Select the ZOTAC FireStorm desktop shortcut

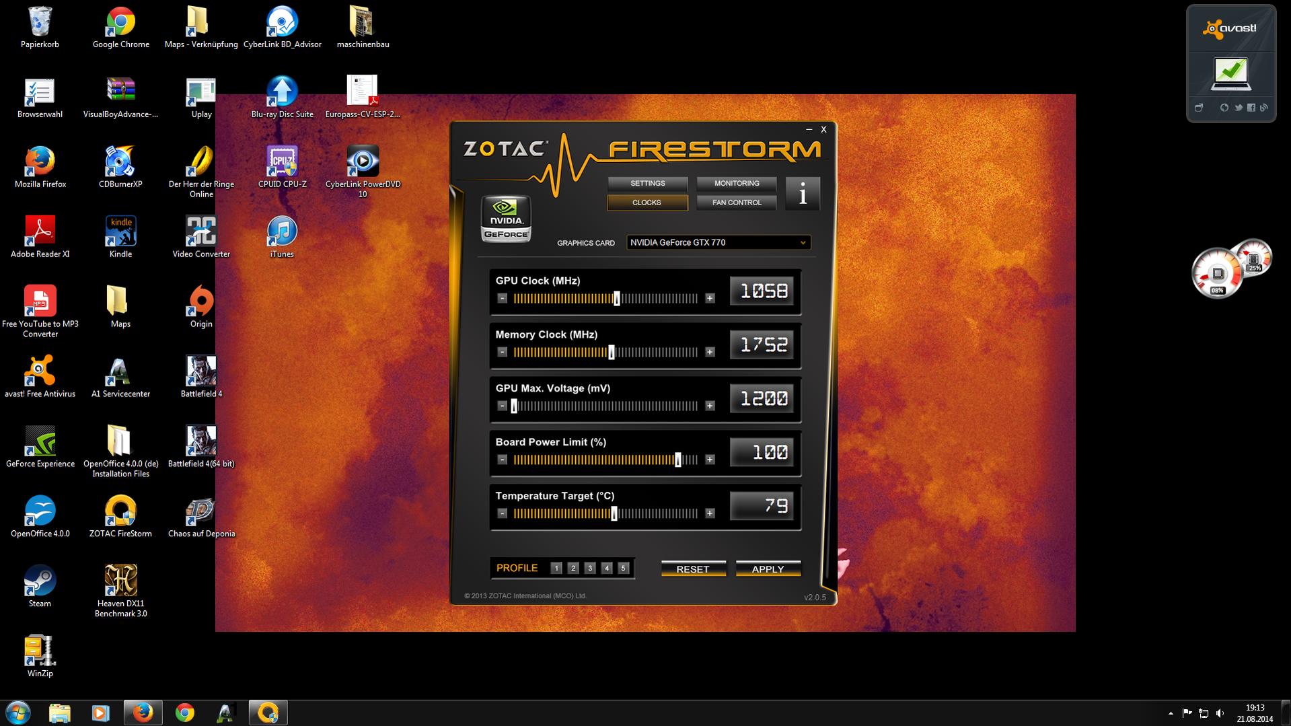(120, 517)
